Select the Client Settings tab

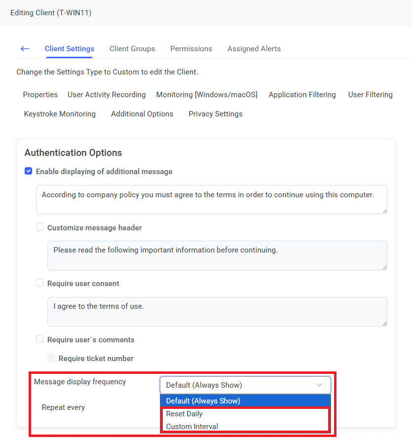(x=69, y=49)
